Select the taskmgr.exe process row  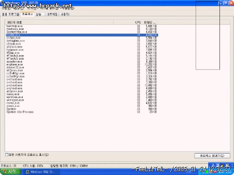[x=82, y=26]
